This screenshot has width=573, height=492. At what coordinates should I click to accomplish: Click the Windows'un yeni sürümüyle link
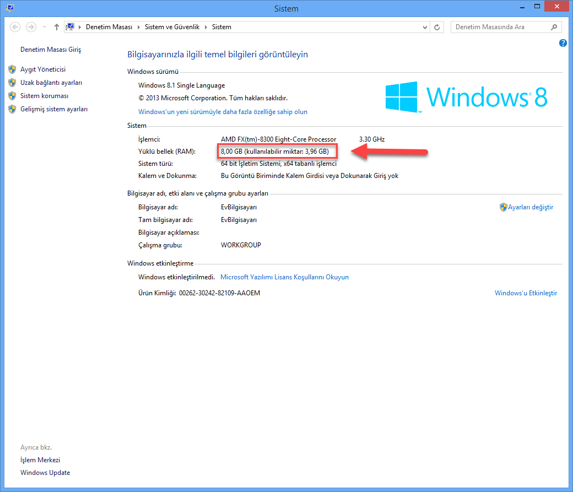click(223, 112)
